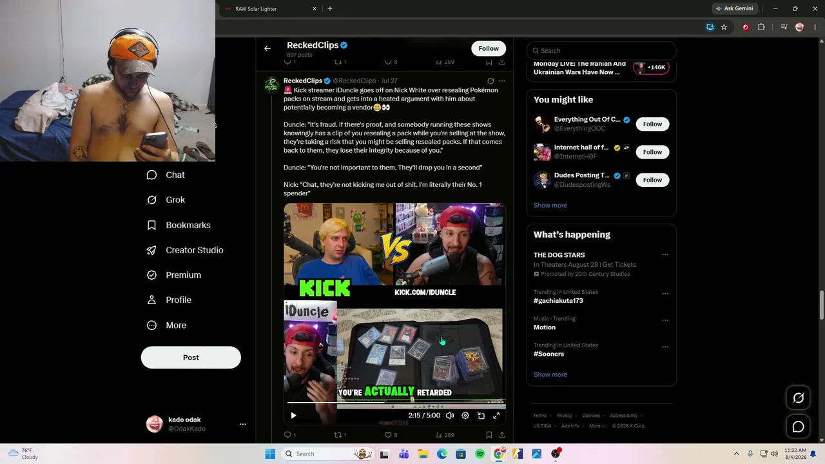Open Spotify from the taskbar

pos(480,454)
